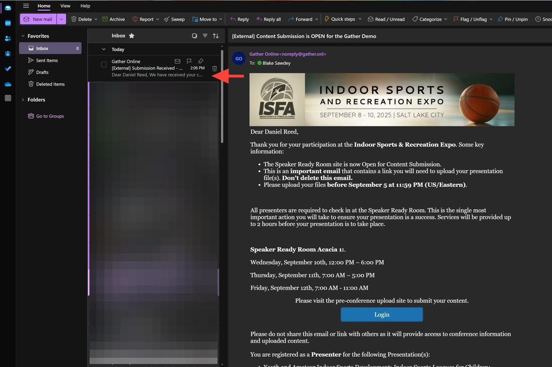The image size is (552, 367).
Task: Collapse the Favorites section
Action: coord(23,36)
